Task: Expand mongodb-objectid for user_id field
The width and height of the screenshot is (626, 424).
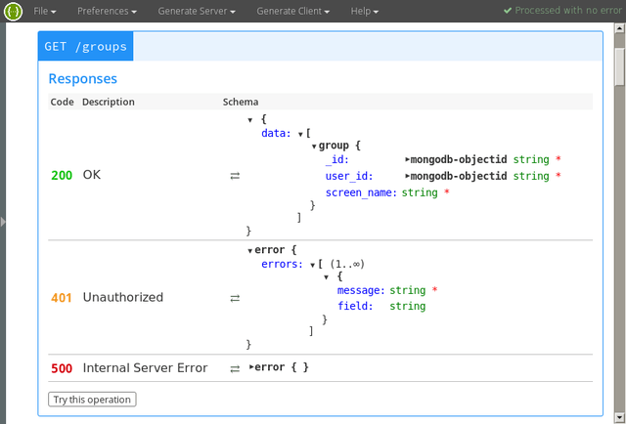Action: point(408,176)
